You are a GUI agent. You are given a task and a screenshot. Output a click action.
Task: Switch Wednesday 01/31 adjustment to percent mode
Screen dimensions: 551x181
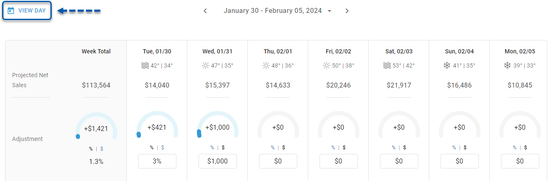click(x=212, y=147)
